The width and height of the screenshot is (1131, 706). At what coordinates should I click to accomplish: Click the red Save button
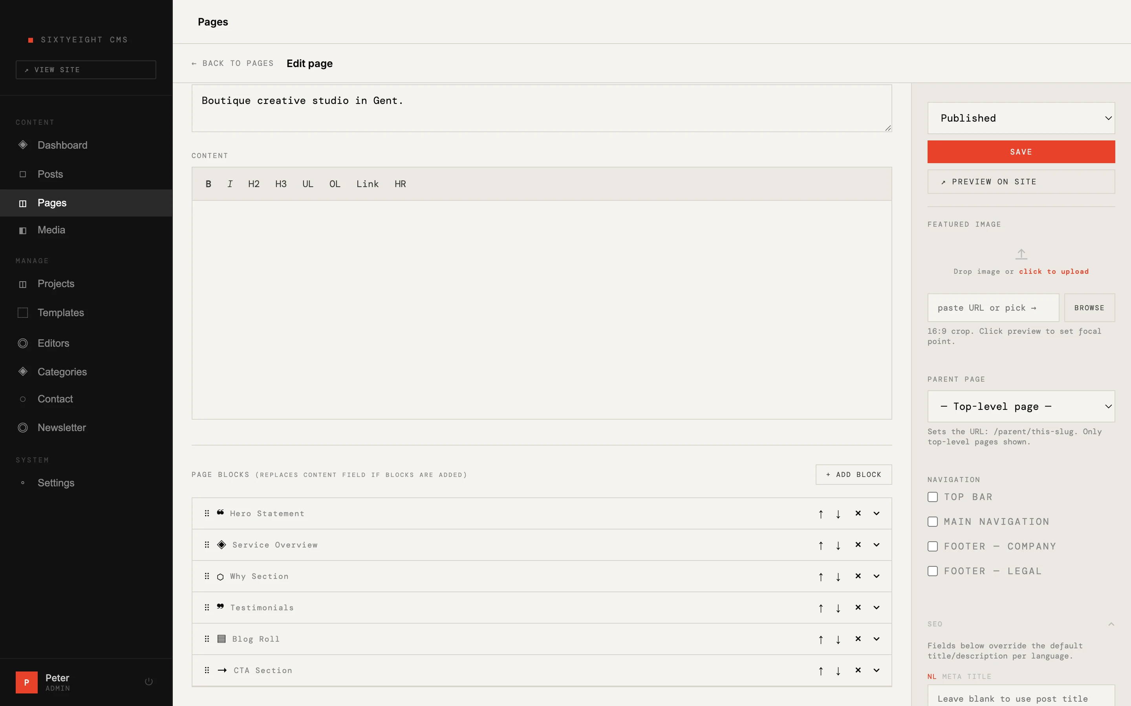click(x=1021, y=152)
